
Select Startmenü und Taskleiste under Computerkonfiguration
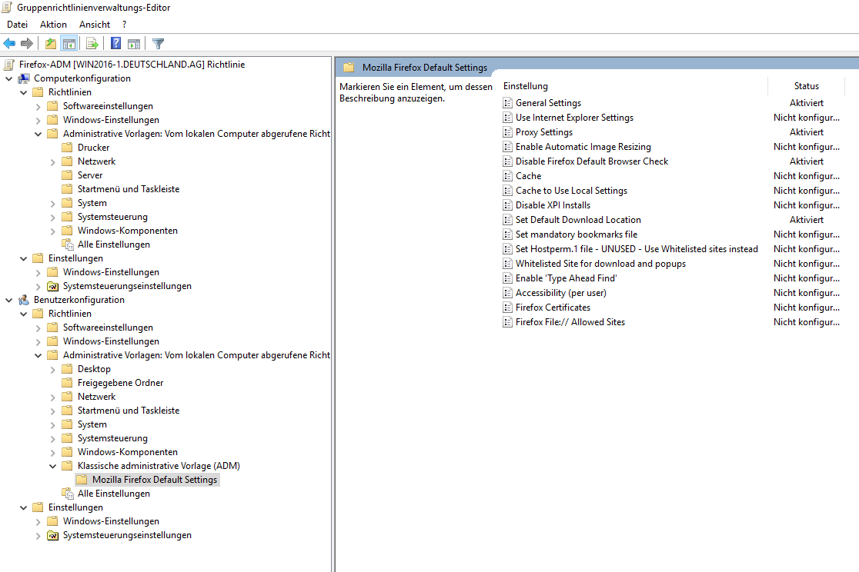click(x=129, y=189)
